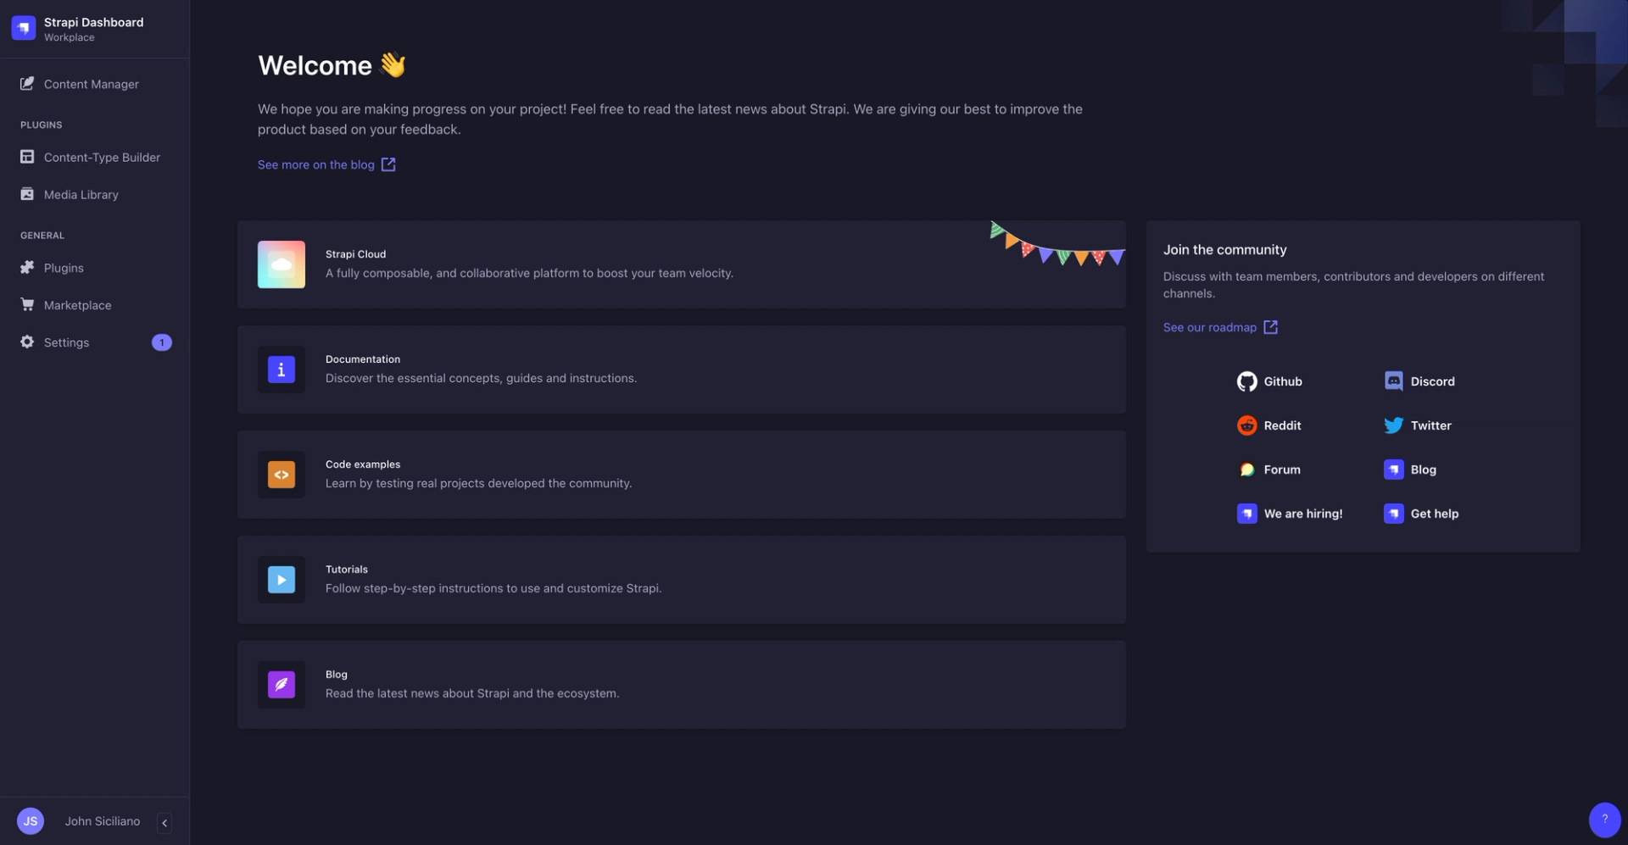Open the Strapi Forum link

tap(1269, 469)
